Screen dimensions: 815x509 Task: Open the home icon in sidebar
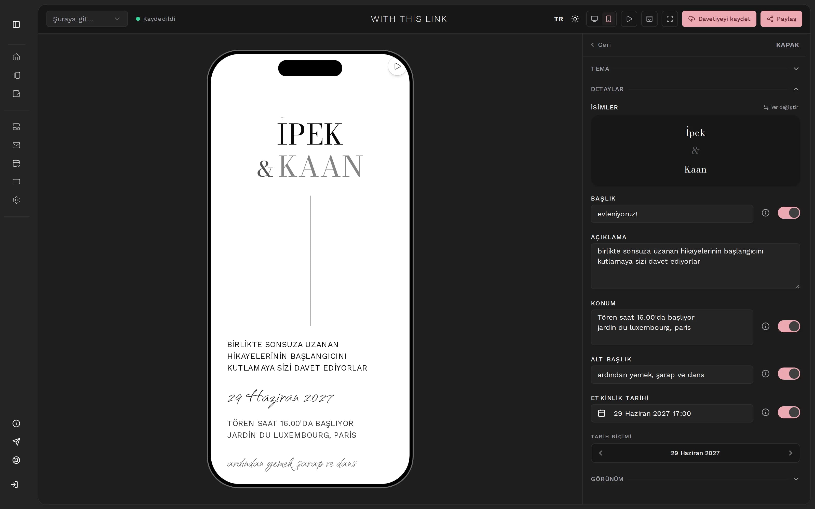point(16,57)
